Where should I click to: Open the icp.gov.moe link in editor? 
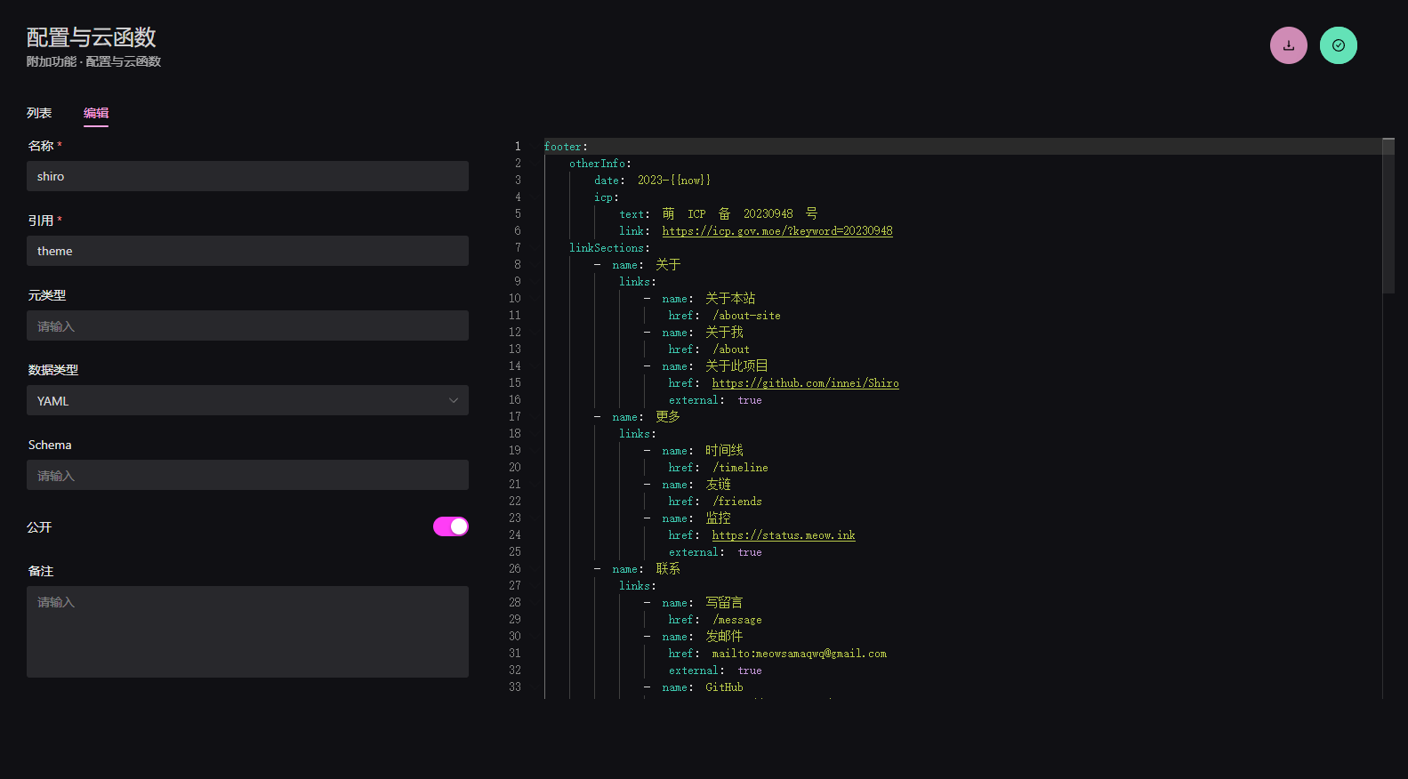click(x=776, y=231)
